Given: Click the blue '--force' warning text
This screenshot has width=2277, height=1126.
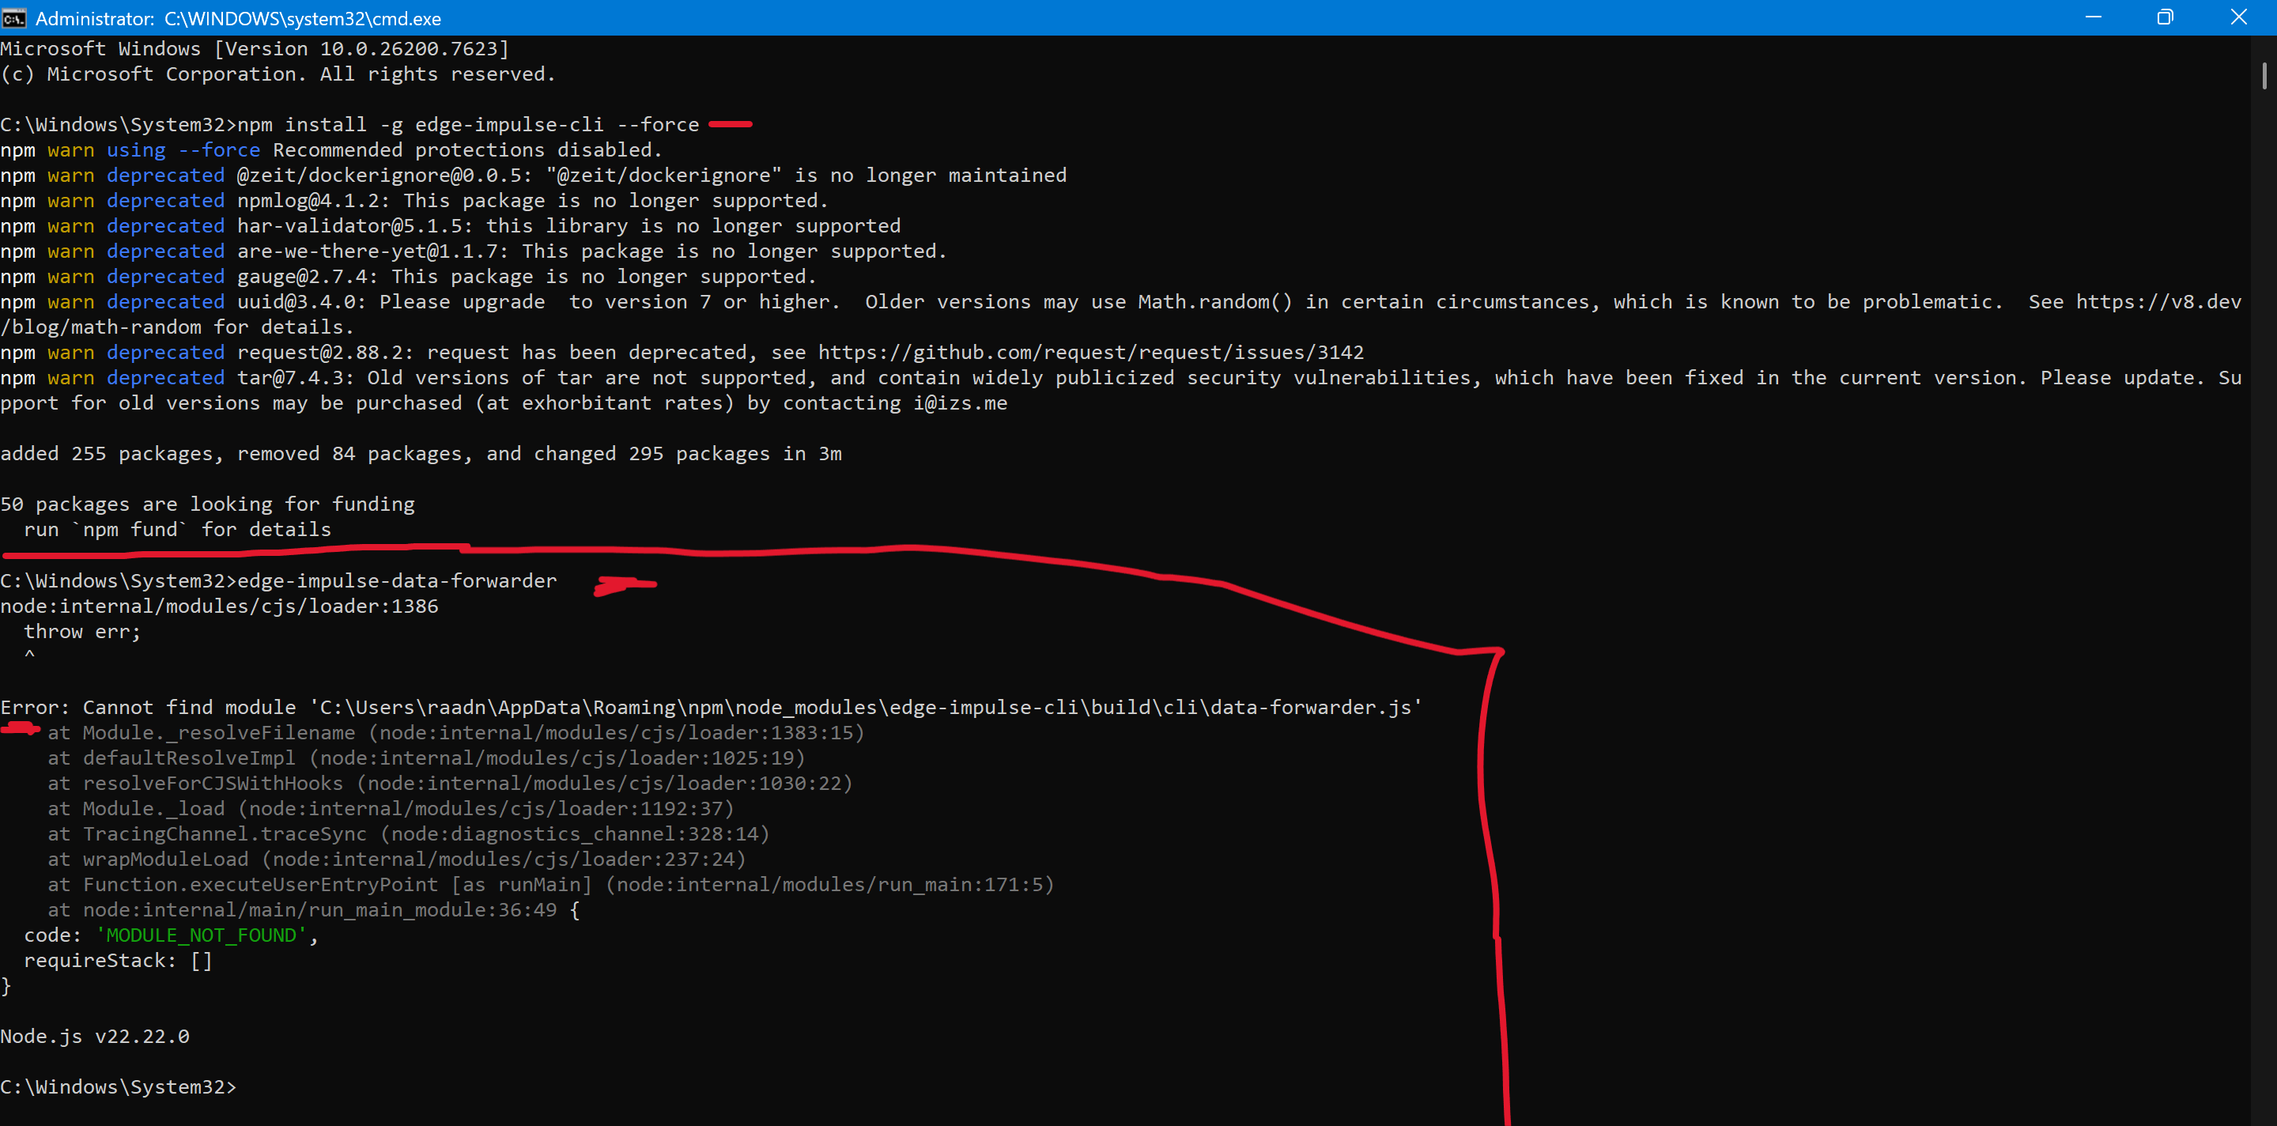Looking at the screenshot, I should point(218,150).
